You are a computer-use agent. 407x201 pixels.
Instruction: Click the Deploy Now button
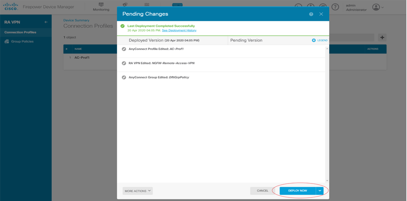click(298, 191)
